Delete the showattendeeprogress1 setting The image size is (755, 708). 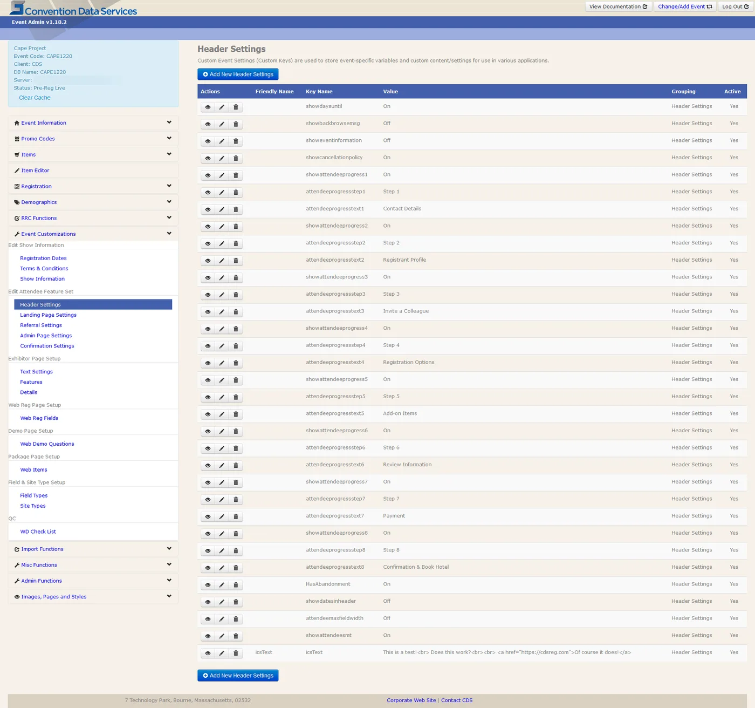[x=236, y=175]
